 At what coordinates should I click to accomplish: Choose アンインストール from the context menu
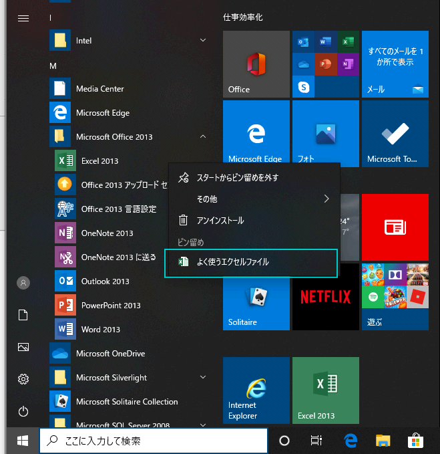click(254, 221)
